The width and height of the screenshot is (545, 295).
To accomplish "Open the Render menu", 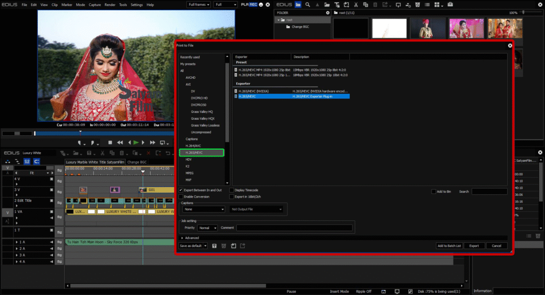I will [110, 5].
